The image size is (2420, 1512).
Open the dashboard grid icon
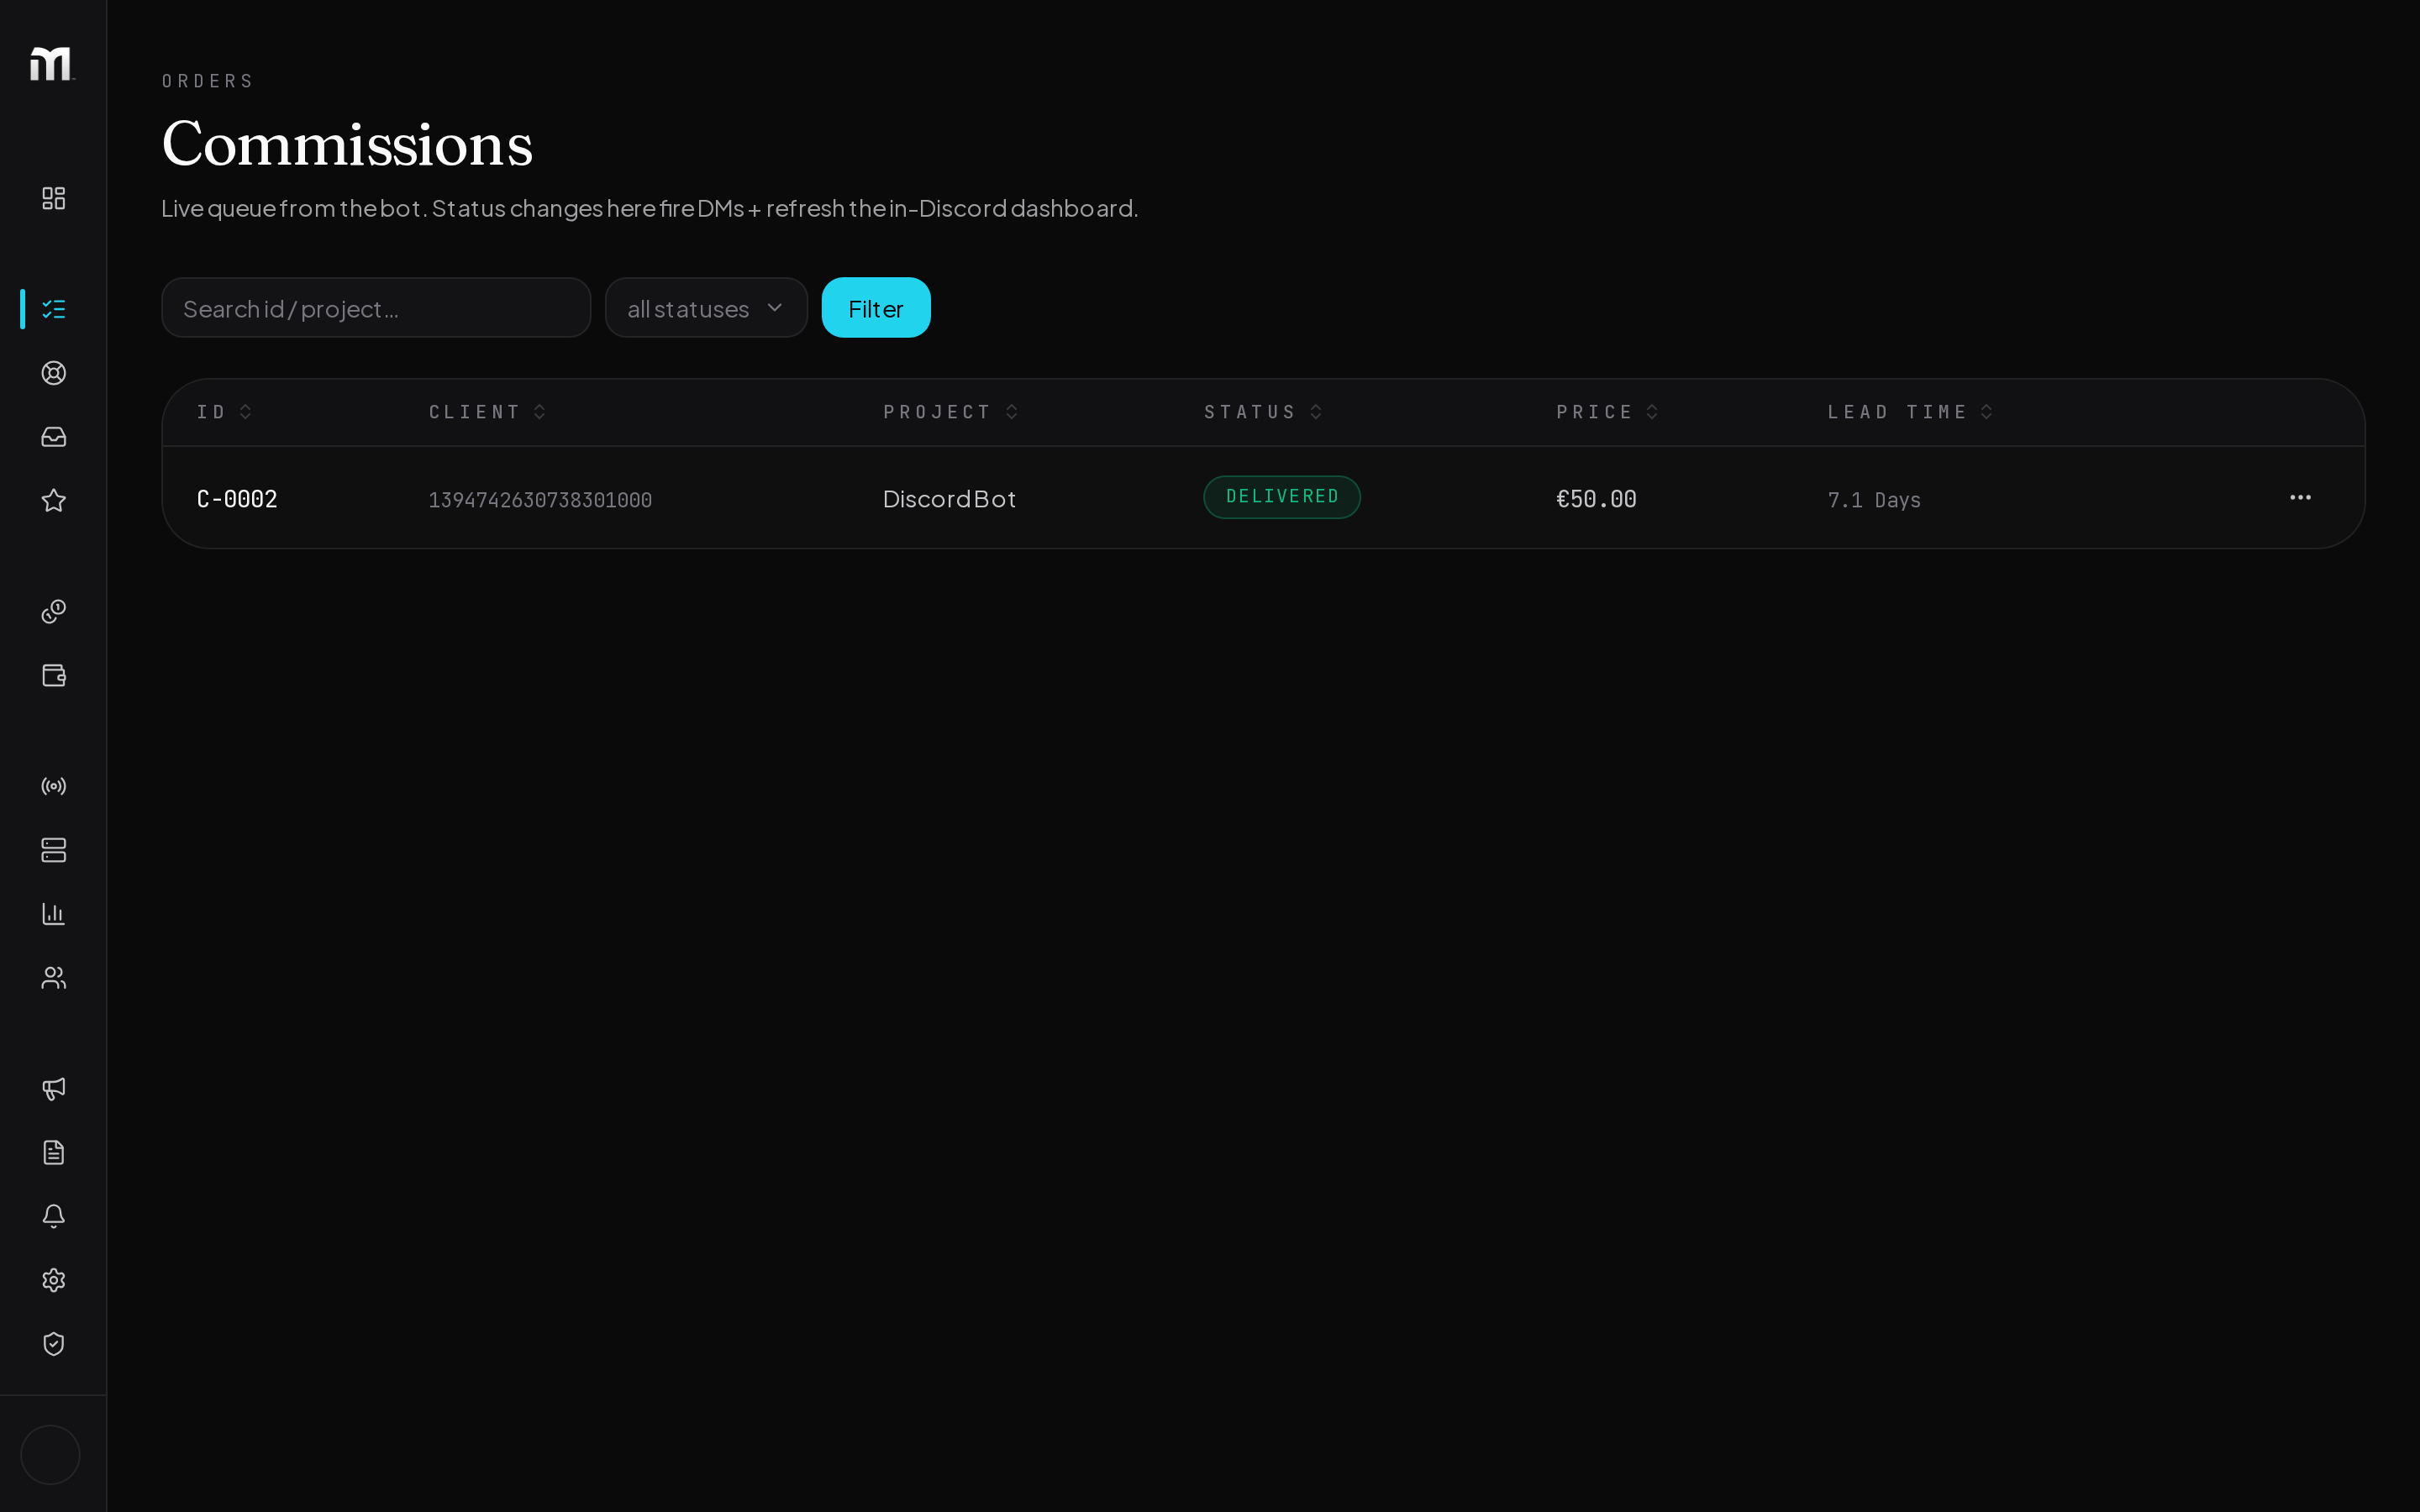click(x=54, y=198)
